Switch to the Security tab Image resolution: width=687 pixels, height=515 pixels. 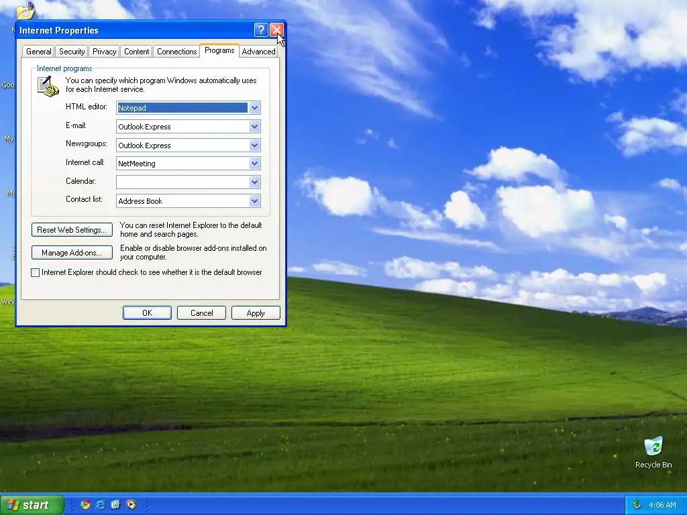pos(72,52)
